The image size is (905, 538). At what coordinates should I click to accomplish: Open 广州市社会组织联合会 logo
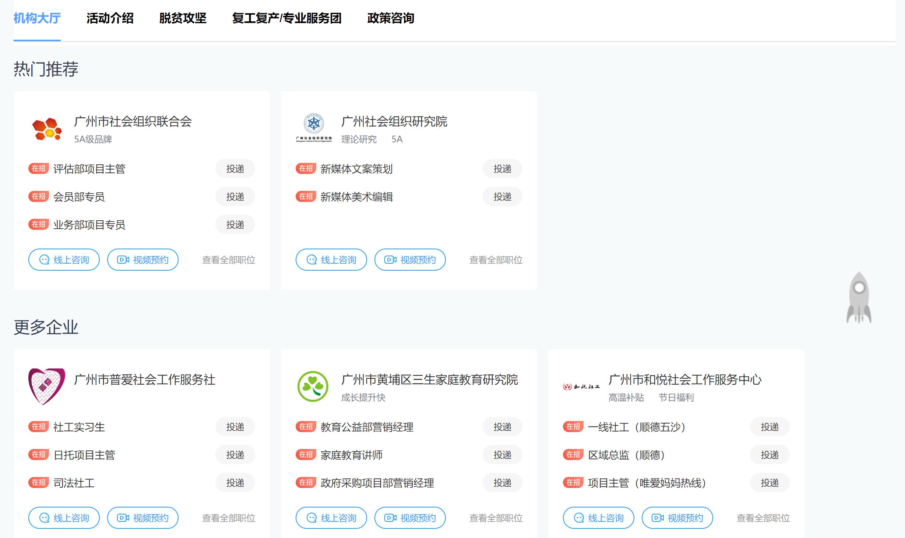click(47, 129)
